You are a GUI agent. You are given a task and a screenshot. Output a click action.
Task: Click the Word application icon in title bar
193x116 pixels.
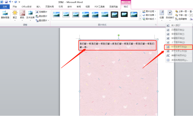pyautogui.click(x=2, y=2)
